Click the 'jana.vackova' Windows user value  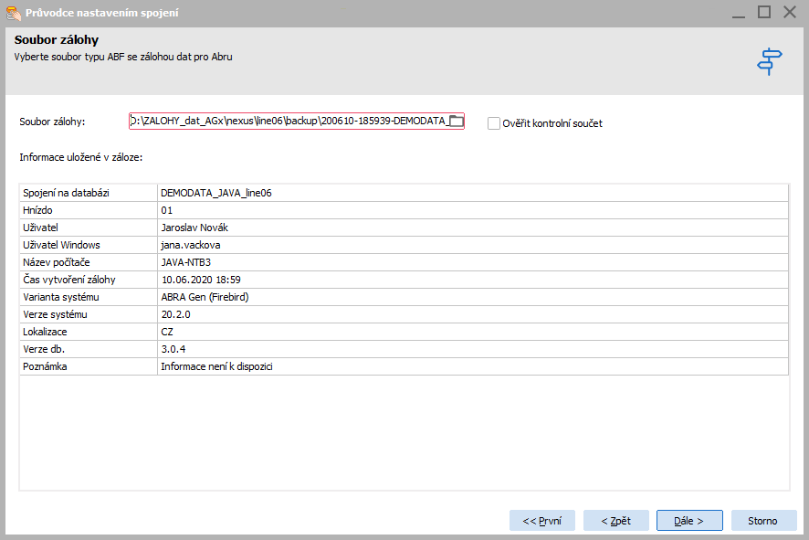[190, 245]
